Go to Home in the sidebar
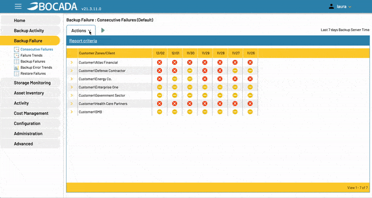 pyautogui.click(x=30, y=20)
